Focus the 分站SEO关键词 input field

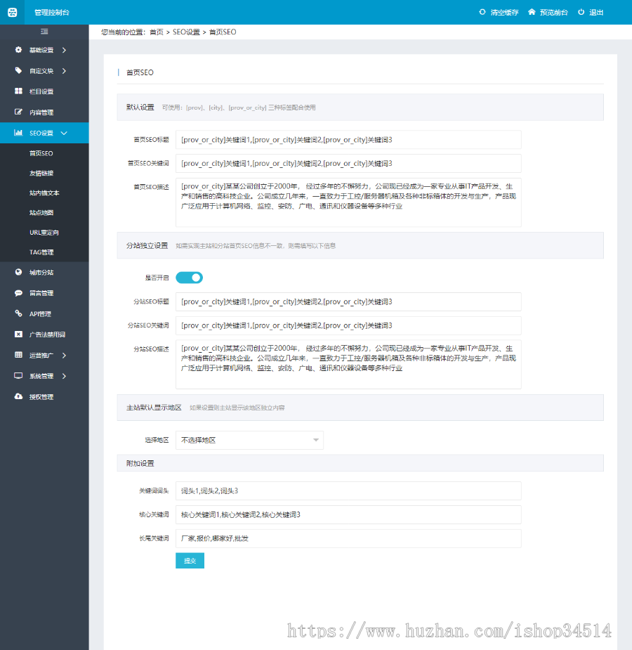(348, 325)
